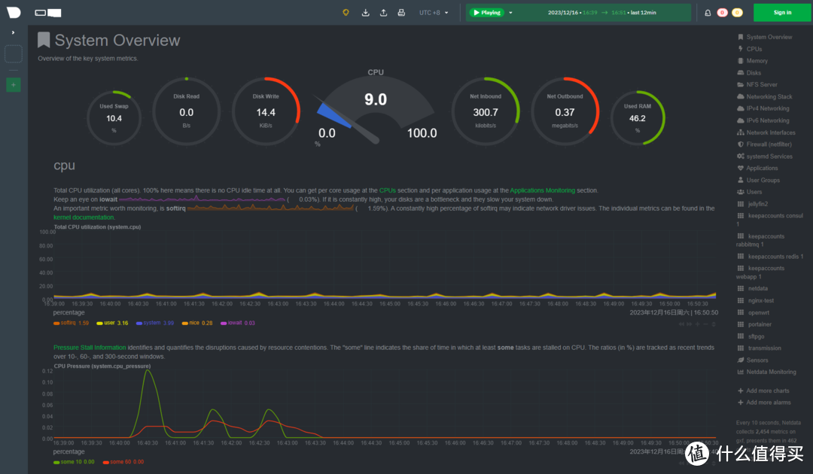Click the Used Swap gauge

[114, 118]
